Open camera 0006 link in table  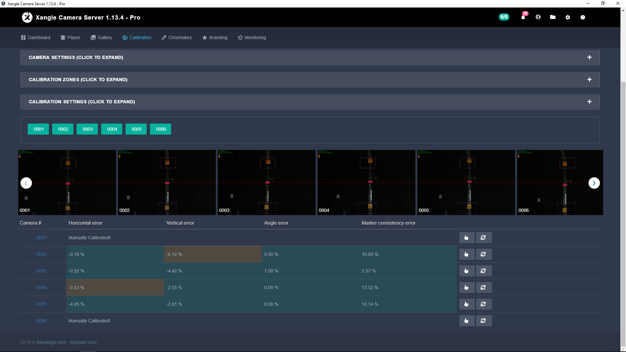41,321
